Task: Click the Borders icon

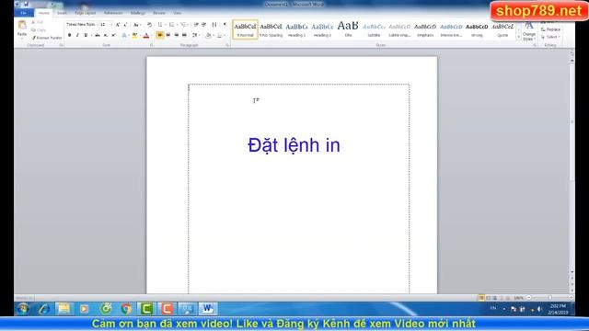Action: tap(220, 35)
